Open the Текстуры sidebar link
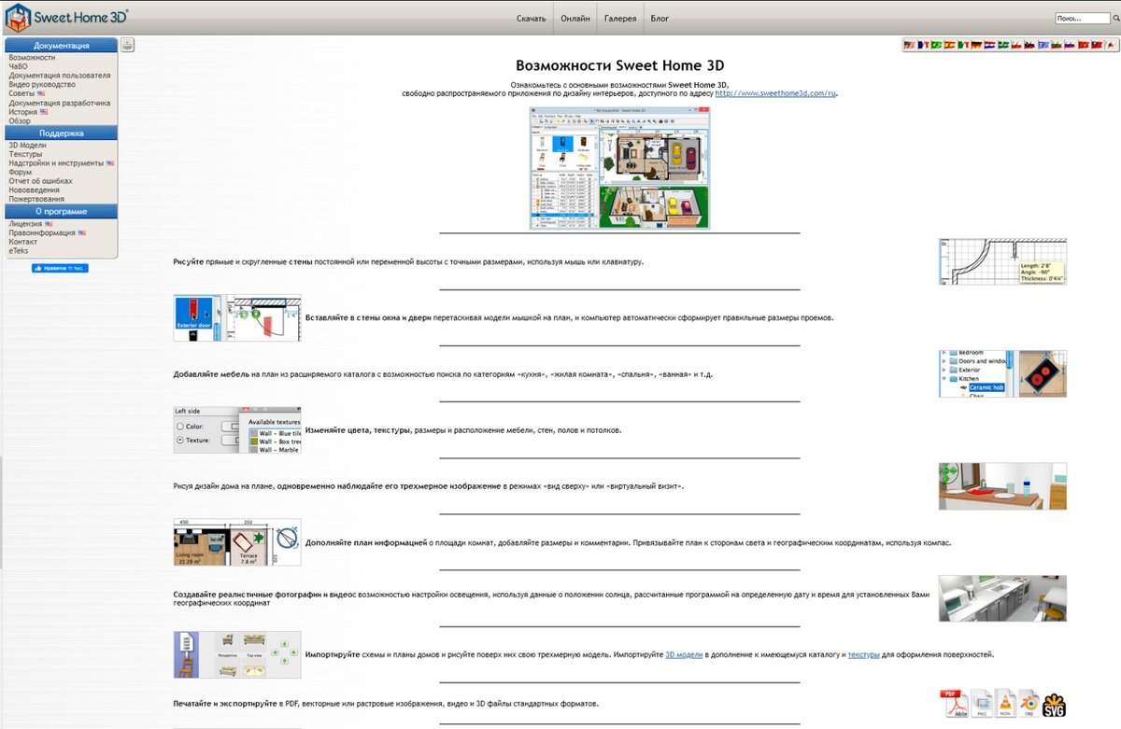Image resolution: width=1121 pixels, height=729 pixels. click(25, 154)
